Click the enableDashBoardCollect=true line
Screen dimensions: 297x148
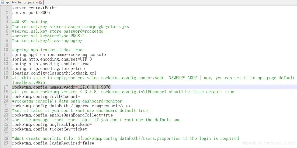pyautogui.click(x=62, y=115)
